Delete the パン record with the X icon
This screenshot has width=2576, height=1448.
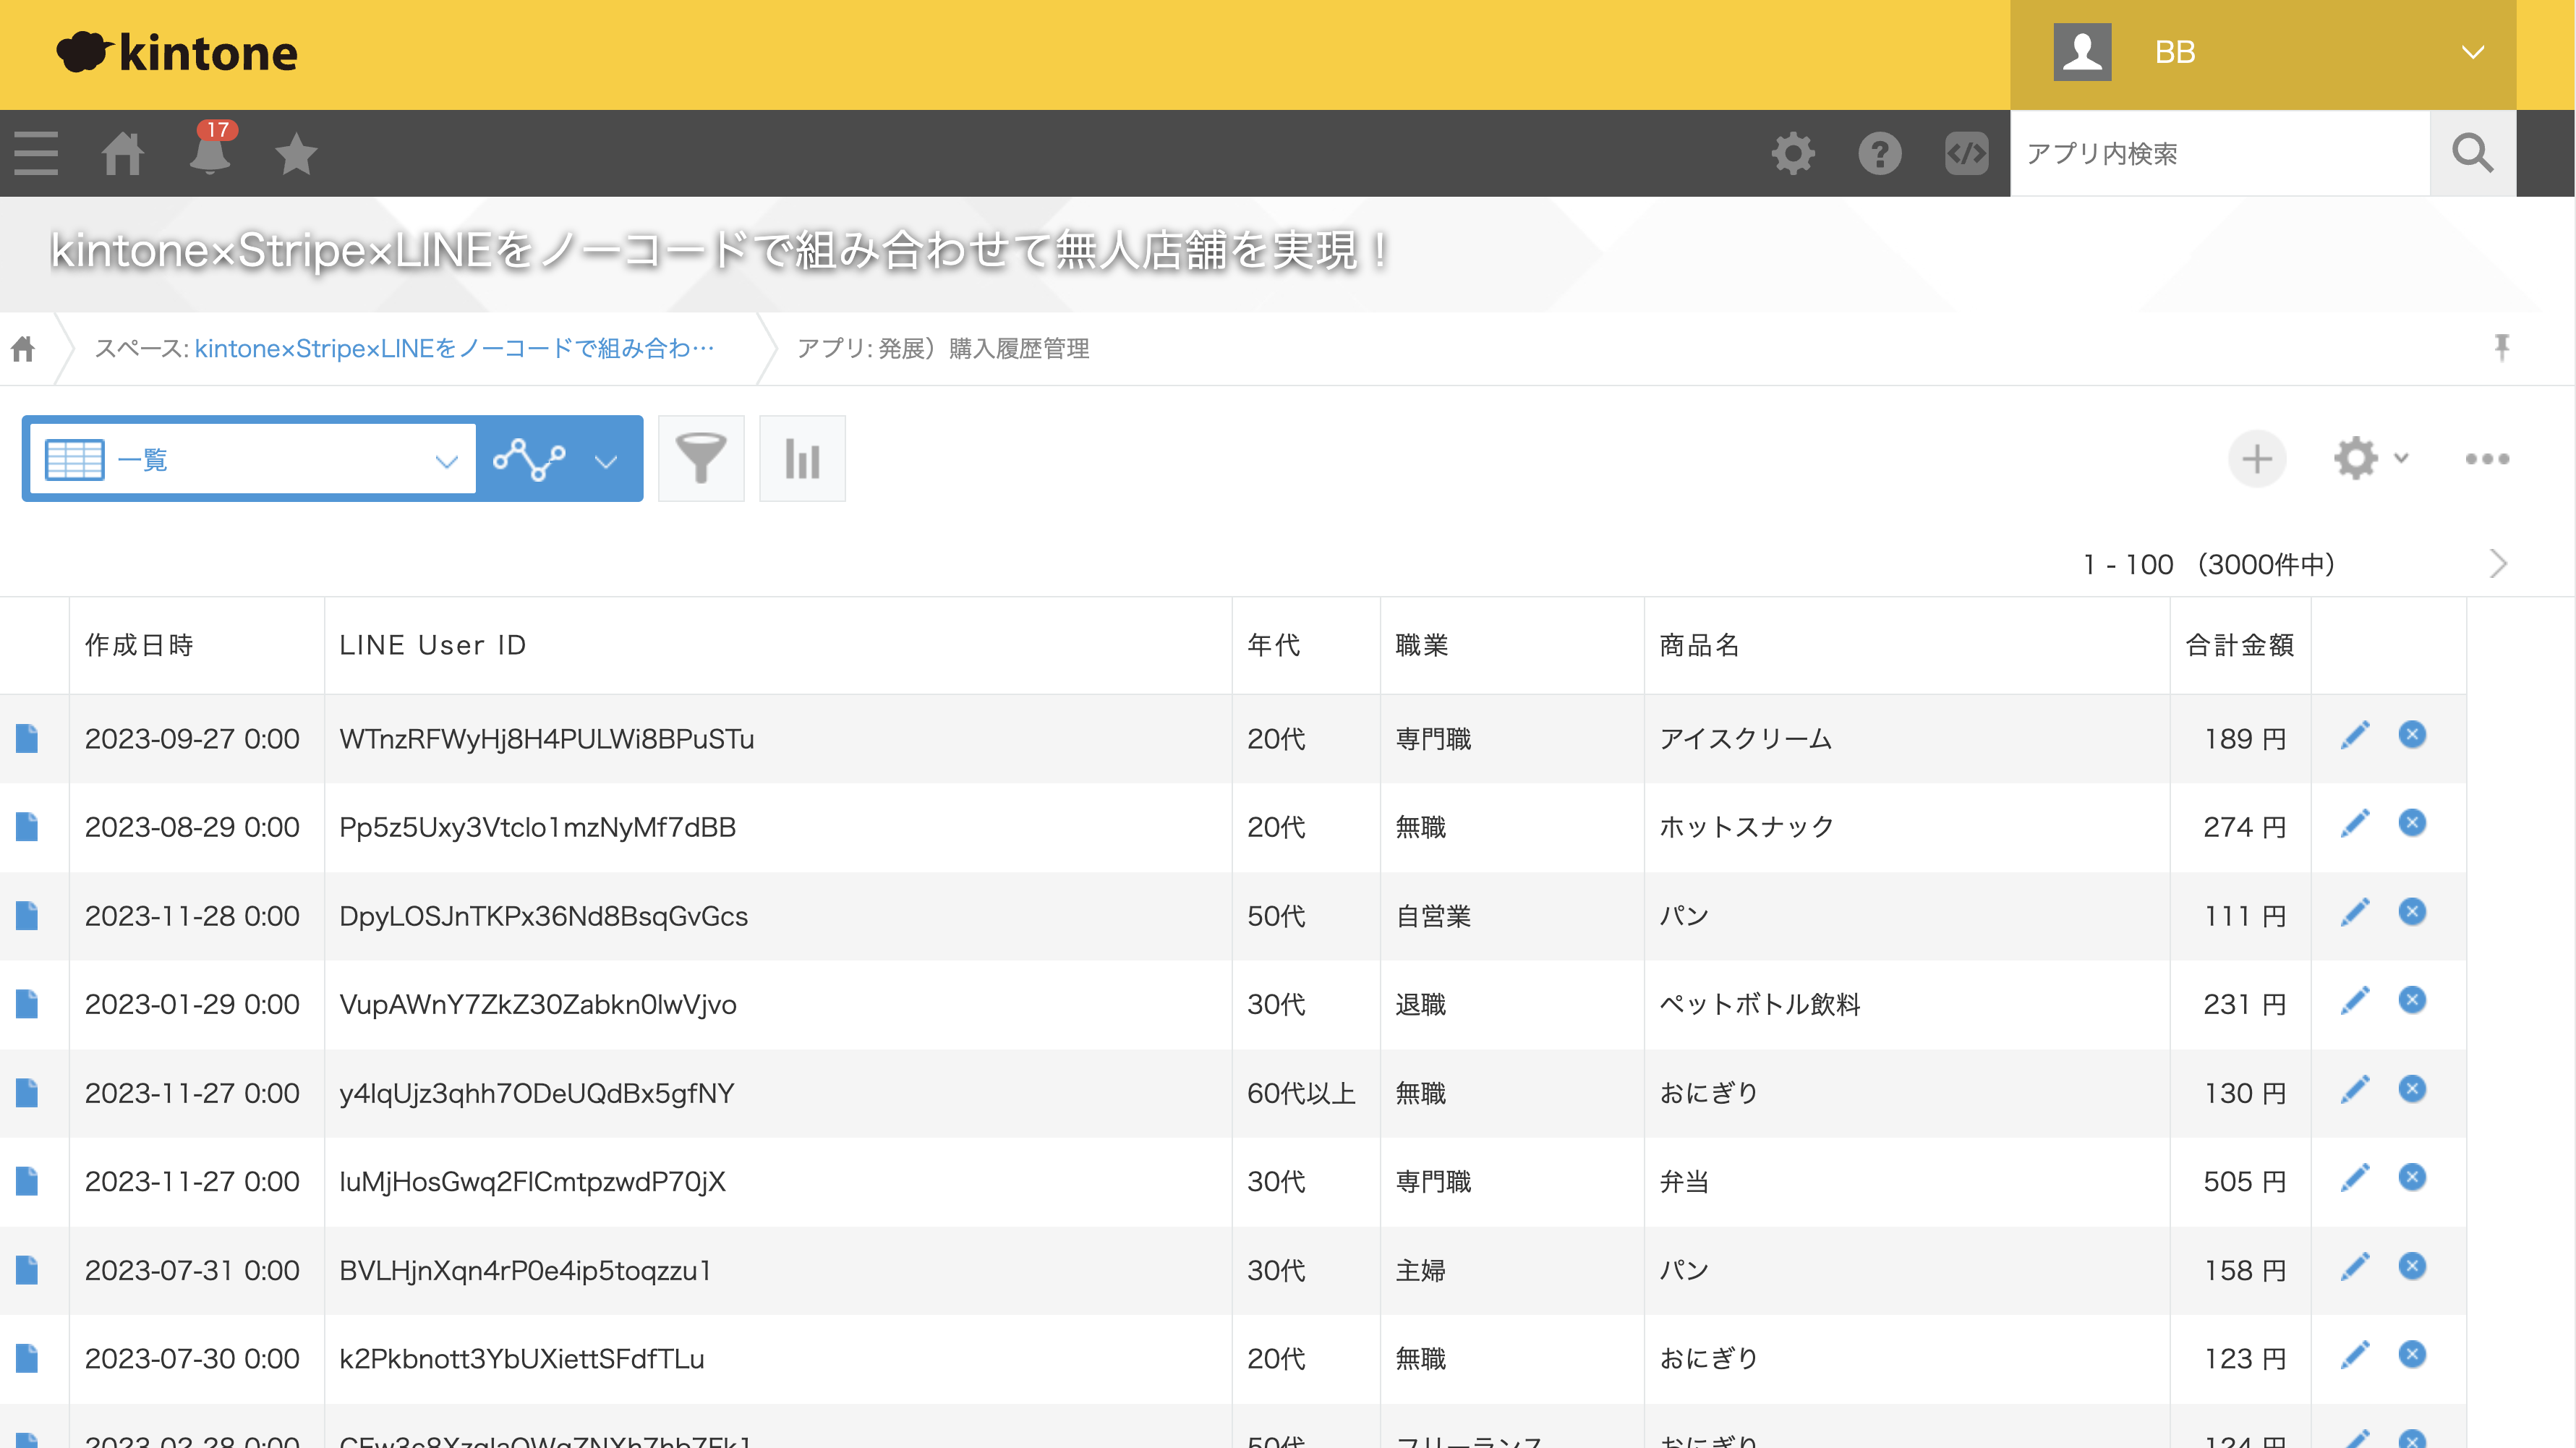coord(2413,911)
